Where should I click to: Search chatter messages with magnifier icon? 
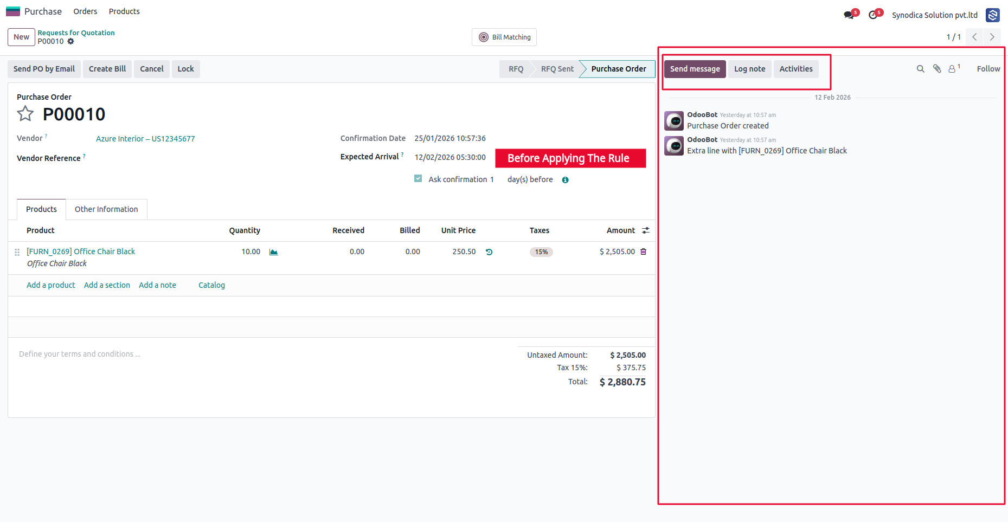920,69
